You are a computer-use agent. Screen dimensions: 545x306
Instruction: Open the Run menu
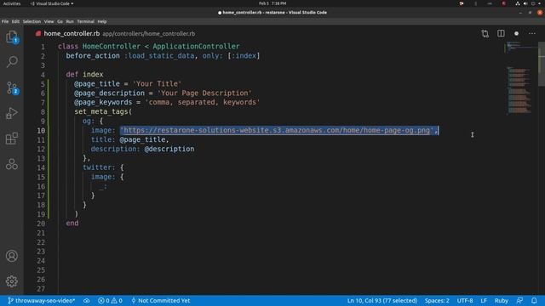(x=70, y=21)
